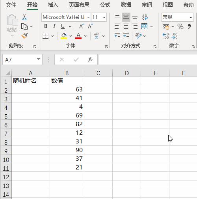Expand the Underline style arrow
The image size is (197, 199).
(x=70, y=26)
